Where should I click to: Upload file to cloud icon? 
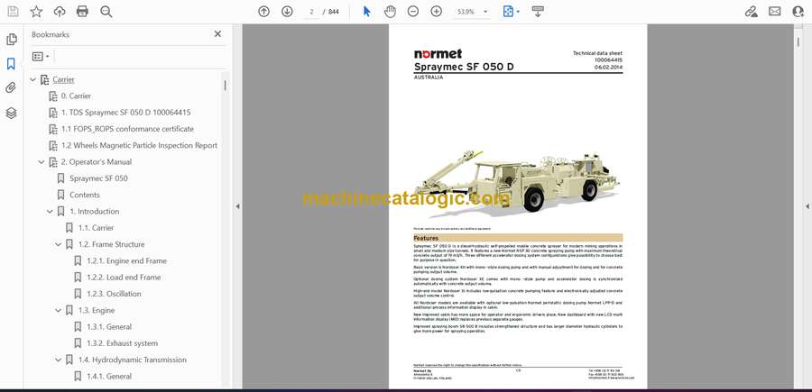point(60,12)
